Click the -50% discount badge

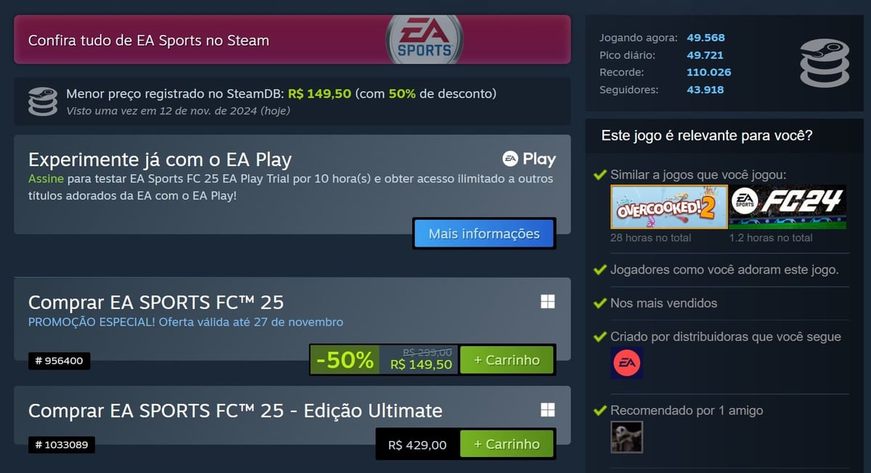[345, 360]
